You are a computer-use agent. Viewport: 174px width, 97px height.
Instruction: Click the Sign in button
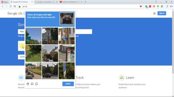(162, 13)
